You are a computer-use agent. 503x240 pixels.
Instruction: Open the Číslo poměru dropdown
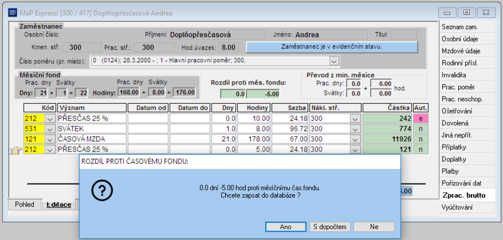click(334, 60)
